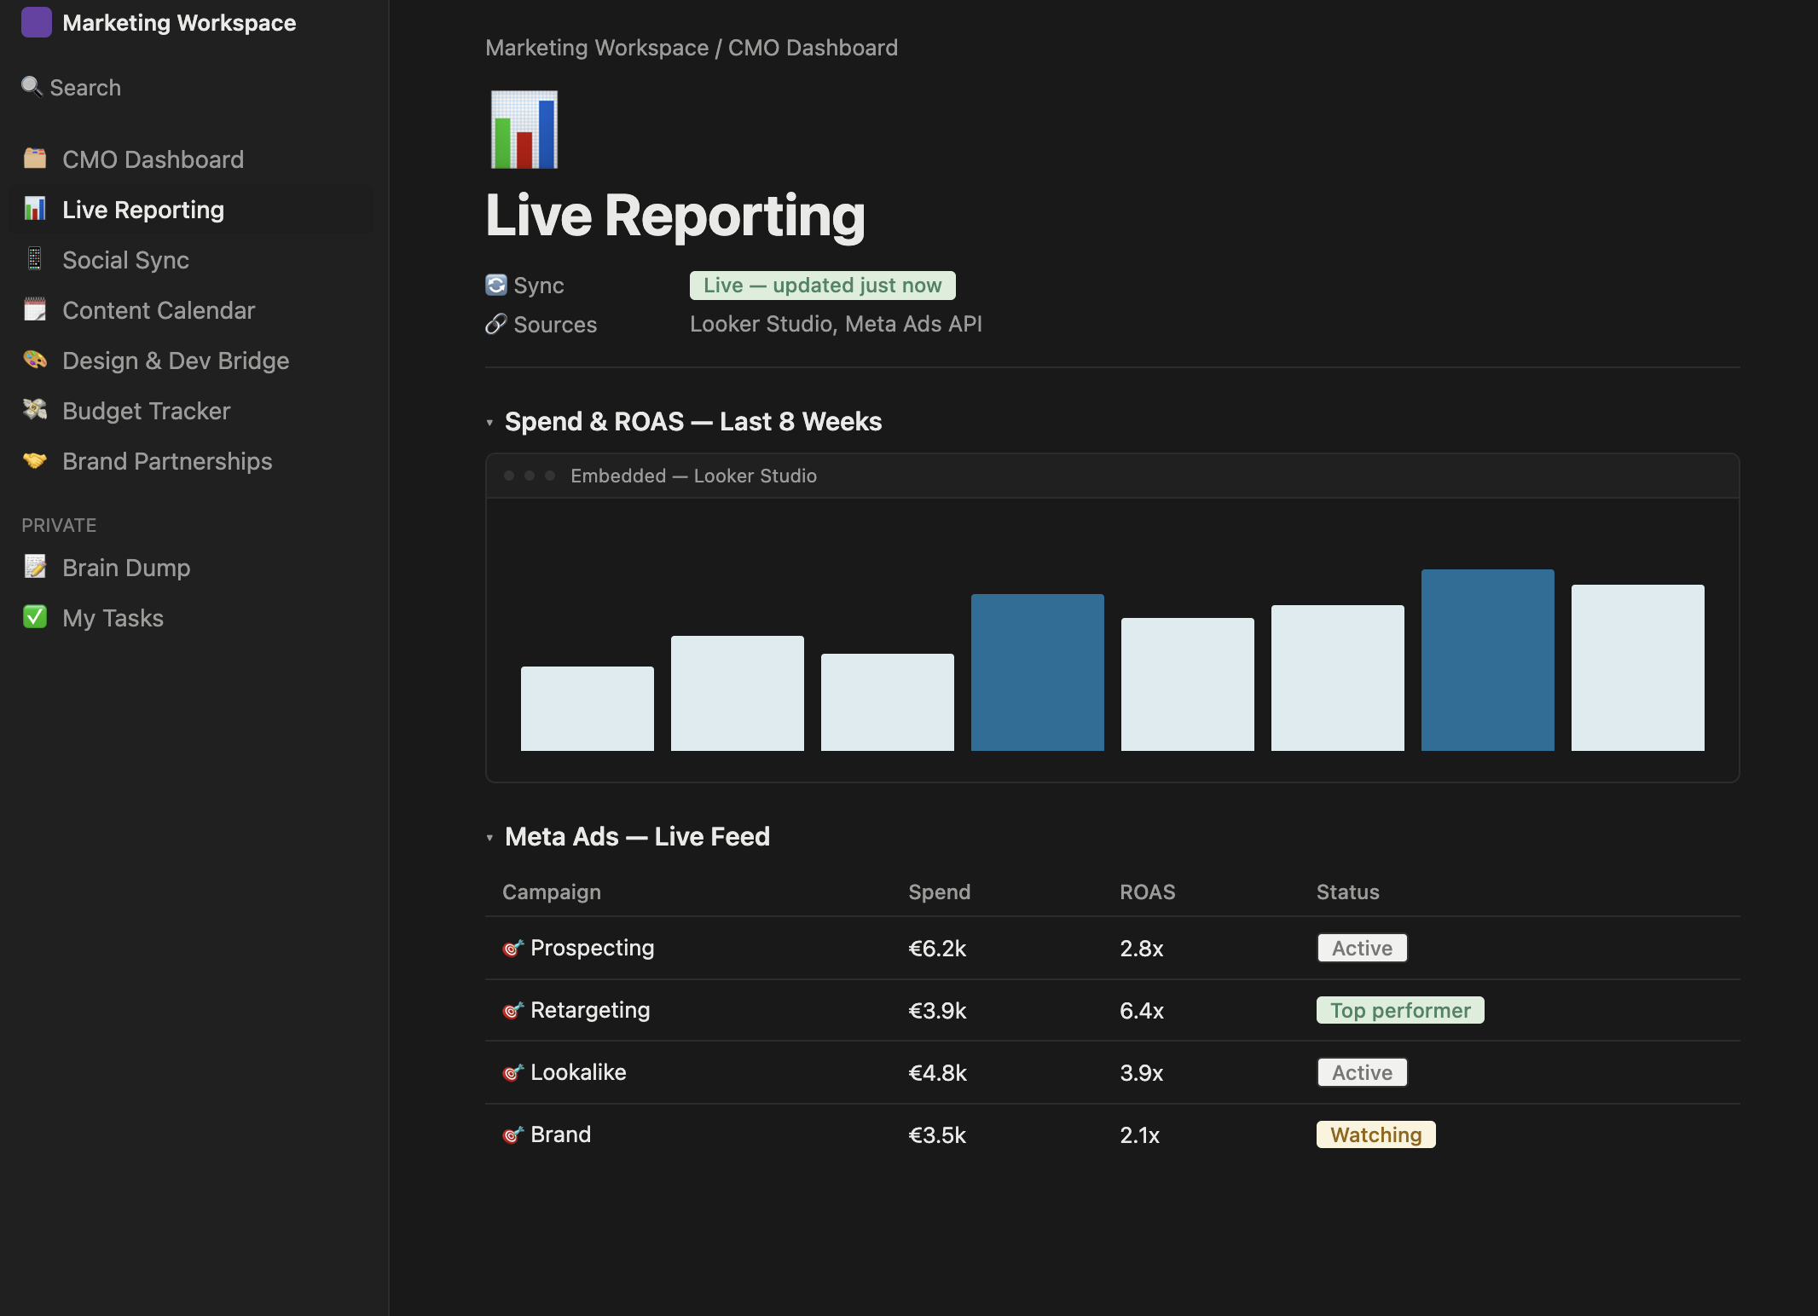This screenshot has width=1818, height=1316.
Task: Click the tallest dark blue chart bar
Action: [x=1487, y=660]
